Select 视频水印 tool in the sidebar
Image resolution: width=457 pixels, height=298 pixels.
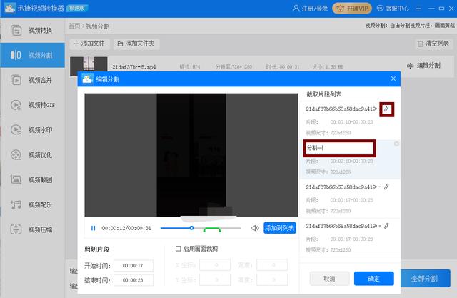[33, 130]
